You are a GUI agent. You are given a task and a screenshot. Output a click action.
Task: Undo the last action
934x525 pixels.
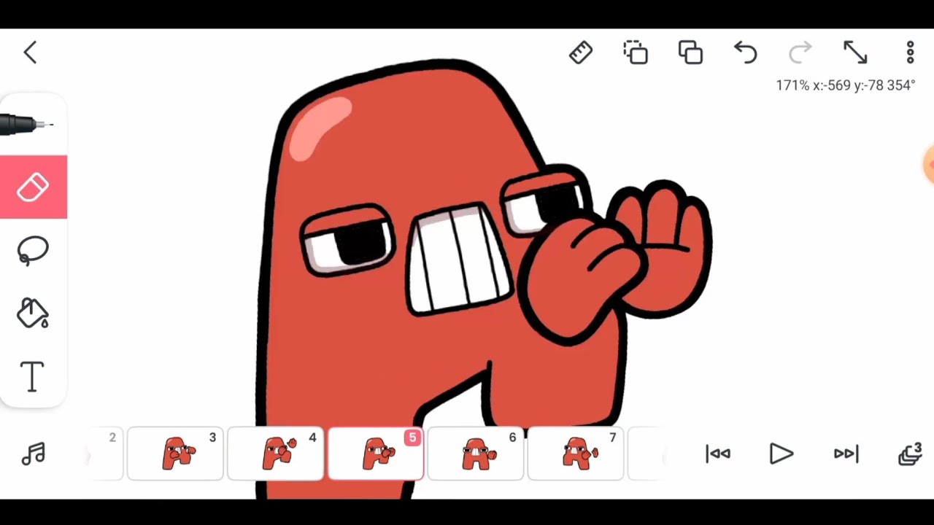tap(746, 52)
